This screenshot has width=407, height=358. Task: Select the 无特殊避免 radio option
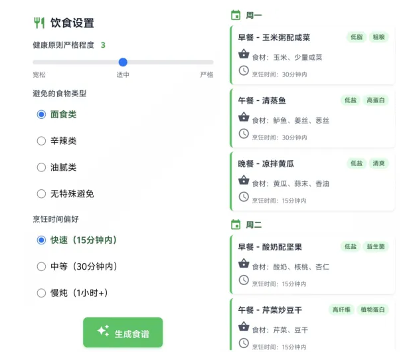41,194
